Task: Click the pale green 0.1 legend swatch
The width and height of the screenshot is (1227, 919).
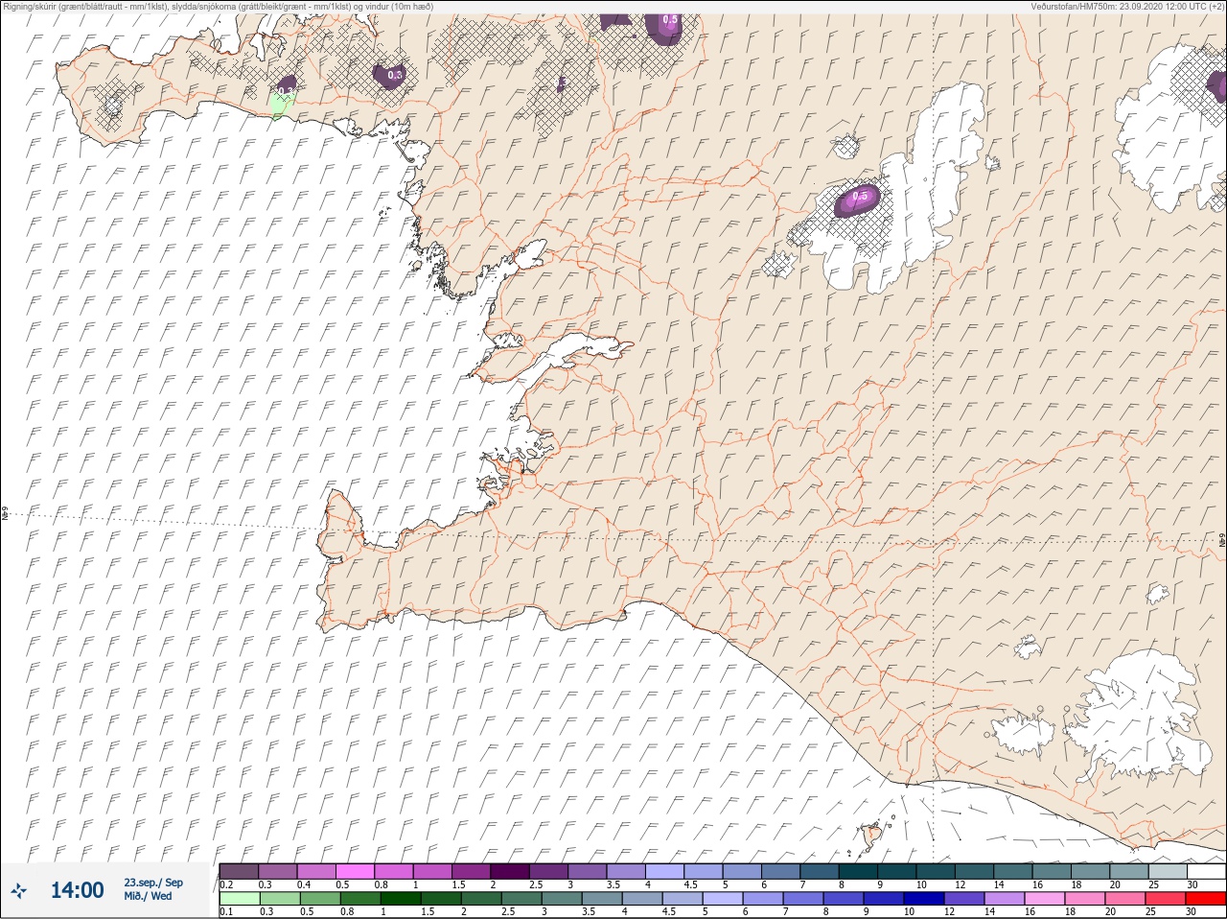Action: [x=239, y=899]
